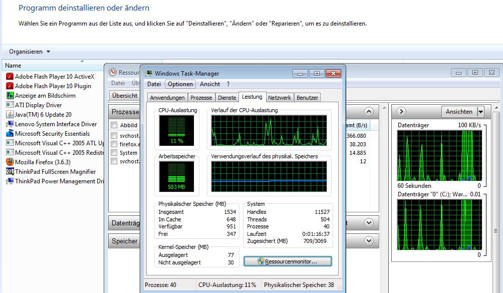Click the Java(TM) 6 Update 20 icon
This screenshot has height=293, width=503.
click(x=10, y=114)
